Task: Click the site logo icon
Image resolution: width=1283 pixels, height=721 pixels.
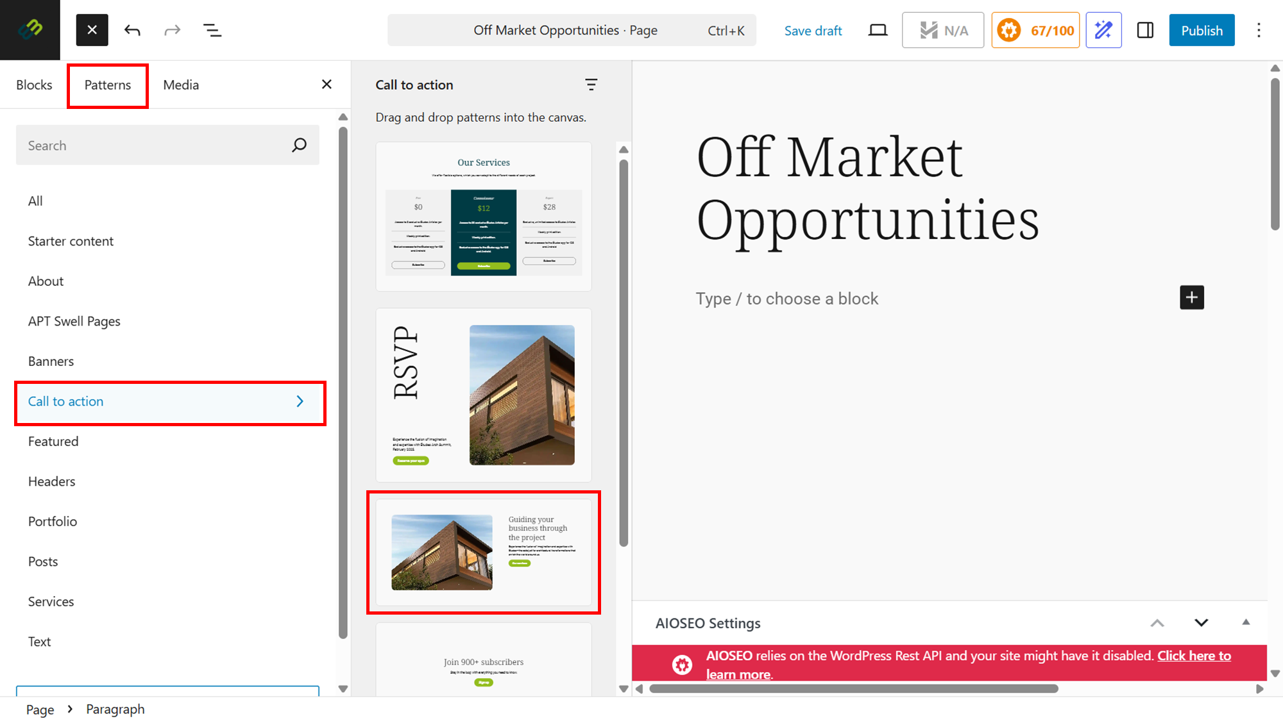Action: (30, 29)
